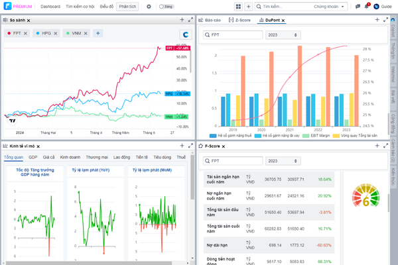Expand Kinh tế vĩ mô panel fullscreen
Image resolution: width=398 pixels, height=265 pixels.
pos(190,146)
